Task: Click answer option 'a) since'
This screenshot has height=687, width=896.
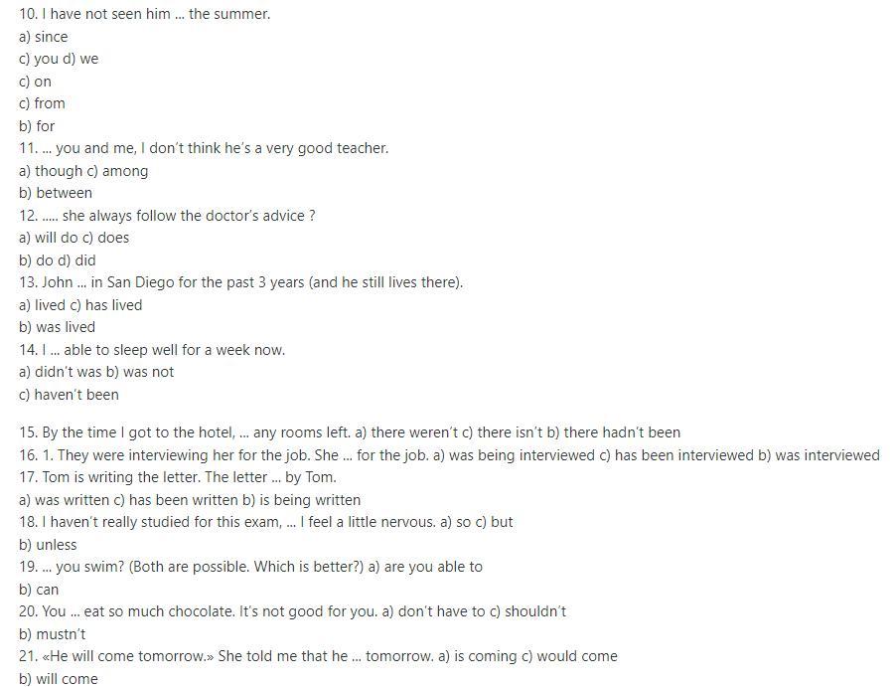Action: pos(44,37)
